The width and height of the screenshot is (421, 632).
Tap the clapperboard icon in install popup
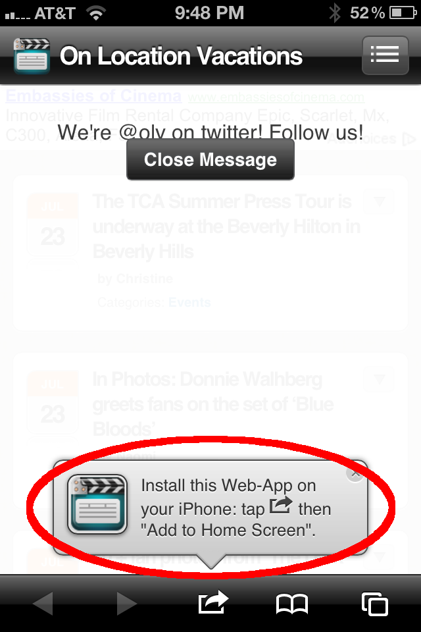pyautogui.click(x=97, y=504)
